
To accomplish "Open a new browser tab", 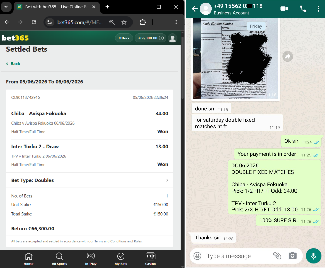I will (x=107, y=7).
